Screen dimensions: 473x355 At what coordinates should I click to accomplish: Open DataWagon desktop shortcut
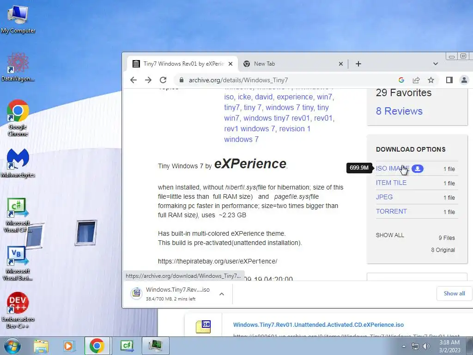(x=18, y=67)
